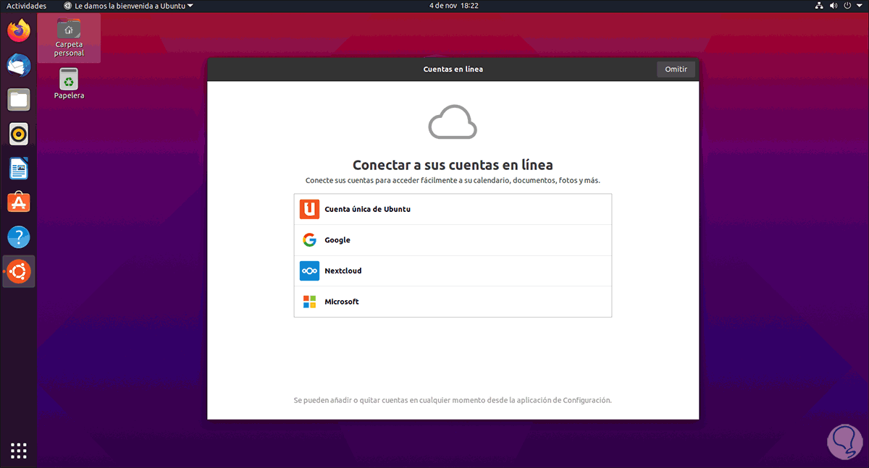
Task: Open 'Le damos la bienvenida a Ubuntu' app menu
Action: tap(128, 6)
